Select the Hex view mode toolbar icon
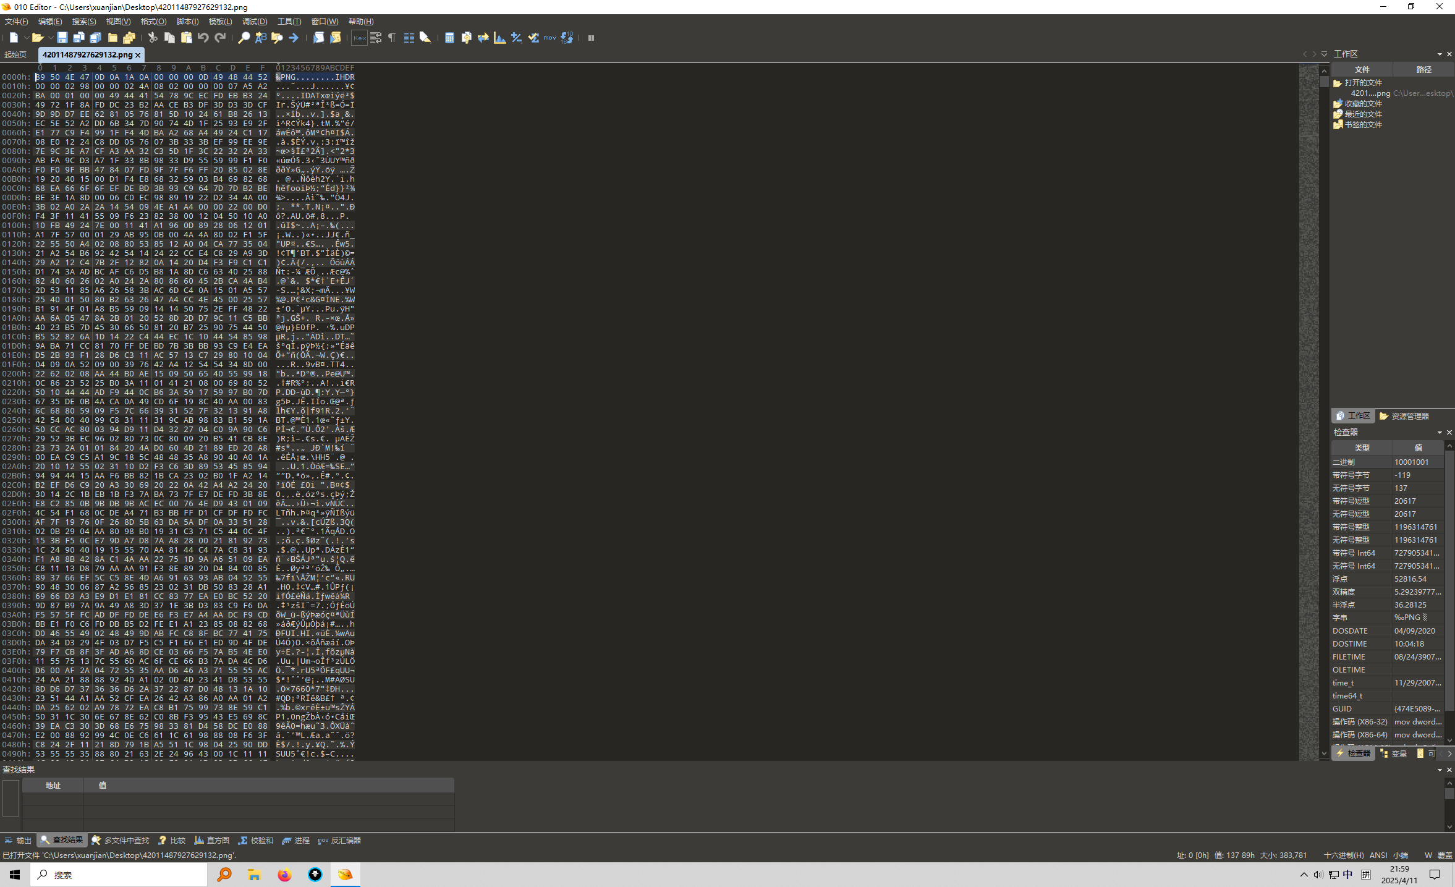Screen dimensions: 1455x887 pos(359,38)
